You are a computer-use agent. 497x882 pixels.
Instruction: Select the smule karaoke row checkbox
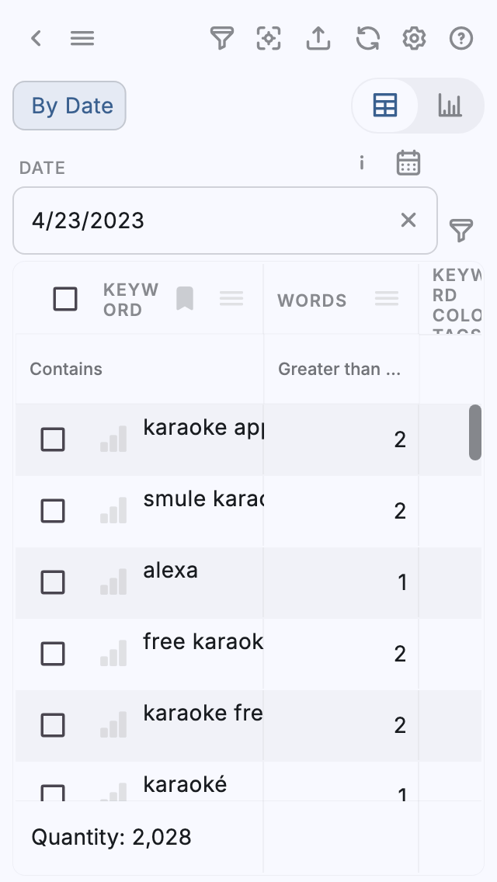tap(53, 511)
